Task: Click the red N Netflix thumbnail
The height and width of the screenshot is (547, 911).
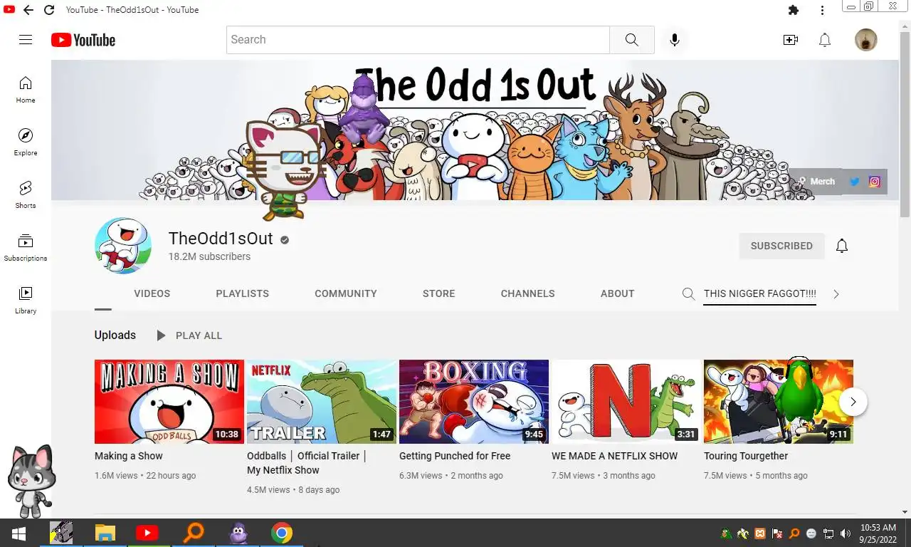Action: (626, 402)
